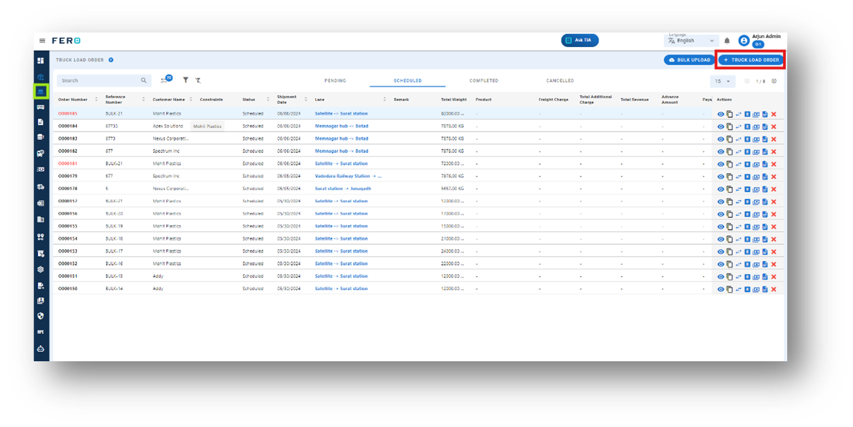View order O000182 with its eye icon

pyautogui.click(x=721, y=152)
